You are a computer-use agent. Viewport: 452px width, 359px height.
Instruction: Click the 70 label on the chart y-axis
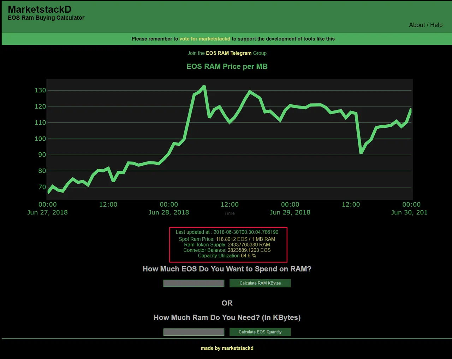[42, 187]
